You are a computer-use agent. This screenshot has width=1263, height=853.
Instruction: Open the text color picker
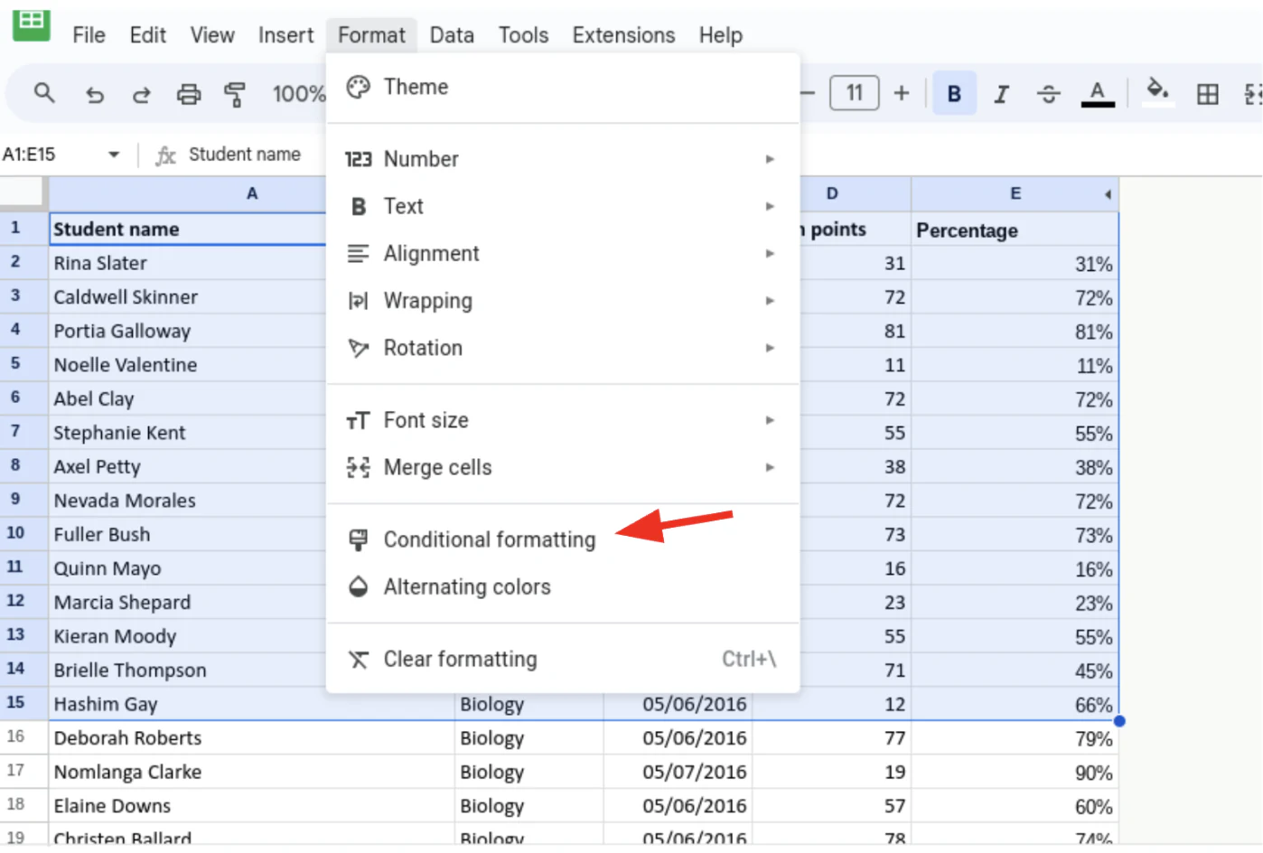1098,94
